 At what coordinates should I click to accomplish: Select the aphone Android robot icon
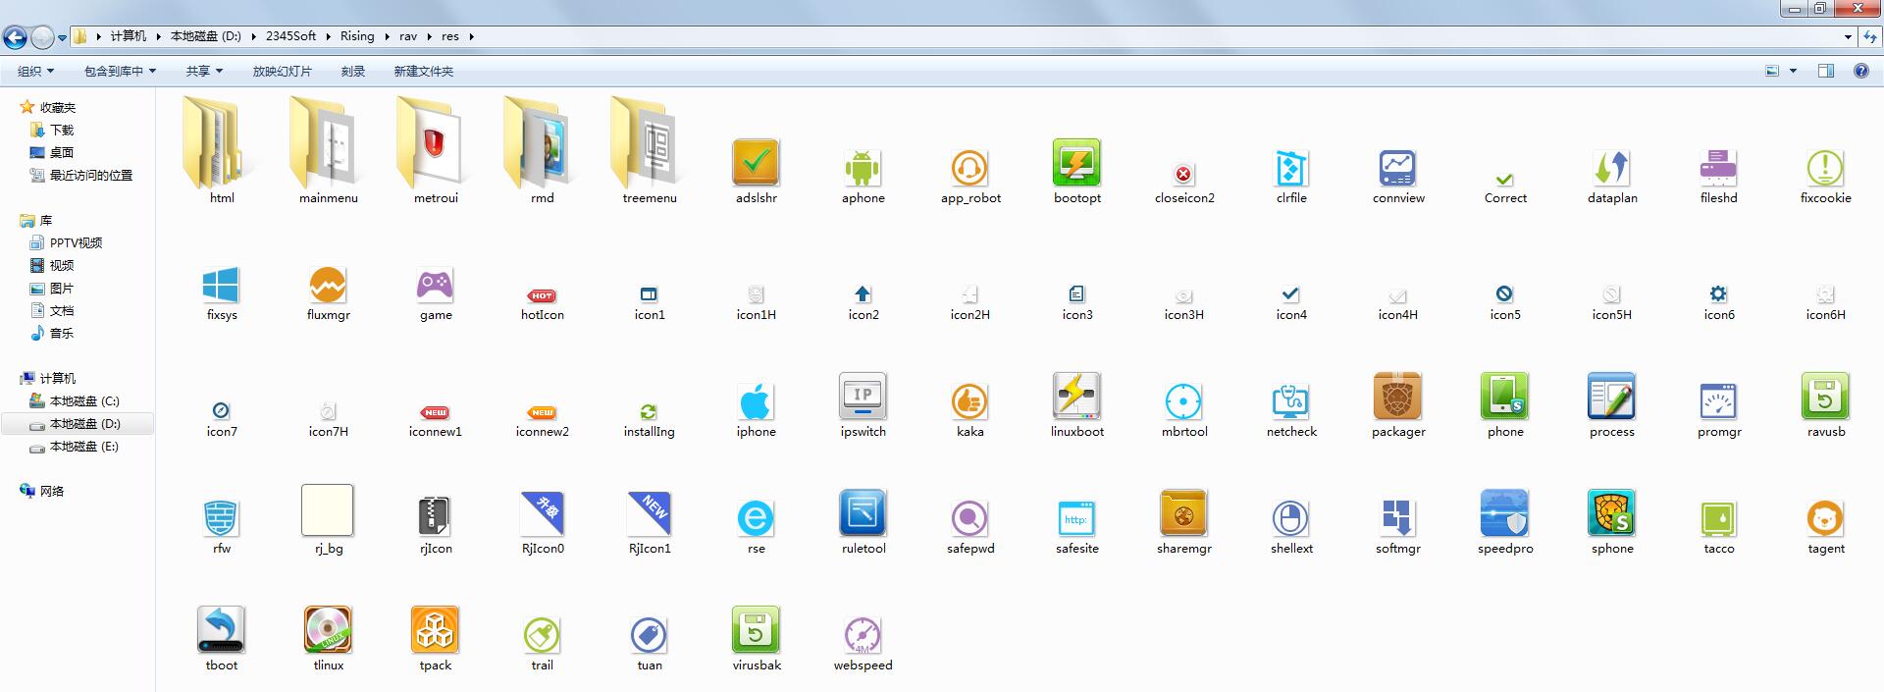tap(863, 168)
